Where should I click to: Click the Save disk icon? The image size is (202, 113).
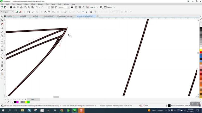click(11, 7)
